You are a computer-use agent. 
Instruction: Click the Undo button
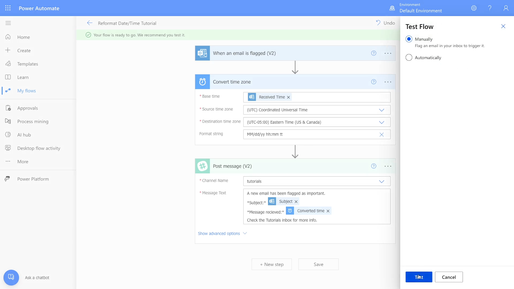coord(385,23)
